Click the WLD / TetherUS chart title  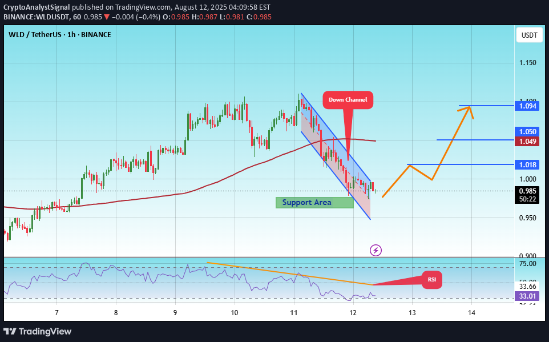60,35
